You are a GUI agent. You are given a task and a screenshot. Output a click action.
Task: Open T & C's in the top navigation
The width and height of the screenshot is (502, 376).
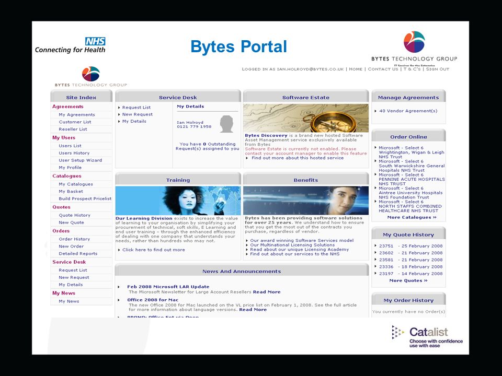tap(412, 69)
